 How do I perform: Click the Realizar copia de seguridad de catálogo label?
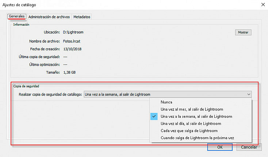(x=50, y=94)
